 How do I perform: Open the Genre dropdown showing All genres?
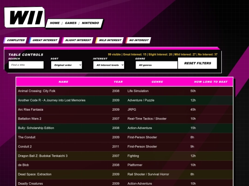click(156, 65)
